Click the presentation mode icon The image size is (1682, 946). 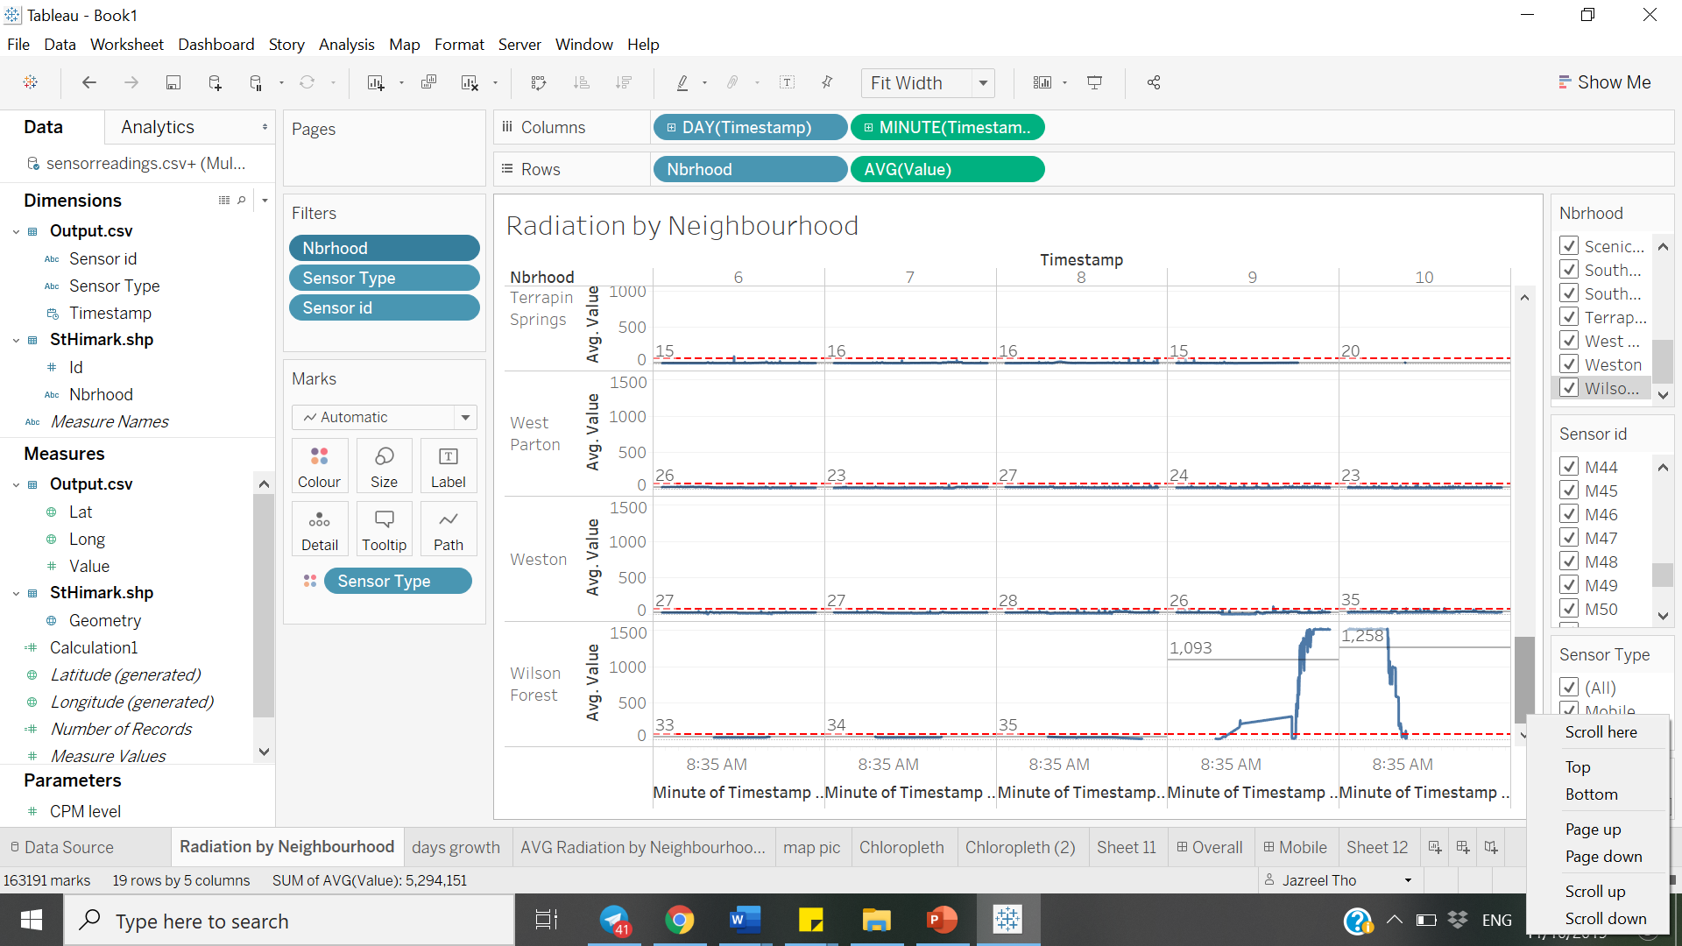coord(1095,82)
